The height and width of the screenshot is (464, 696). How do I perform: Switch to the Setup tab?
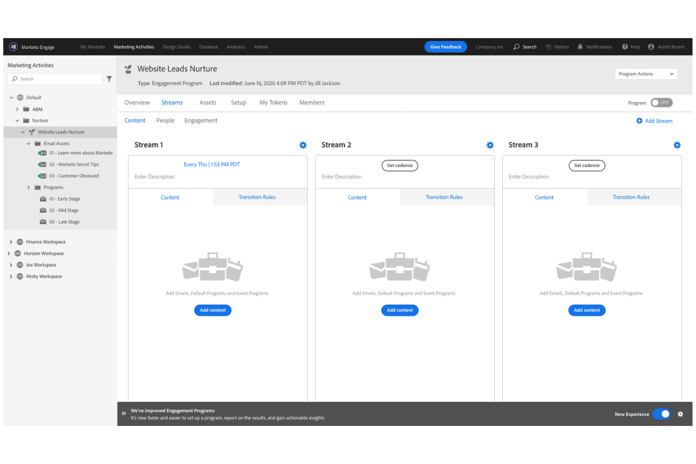(238, 102)
